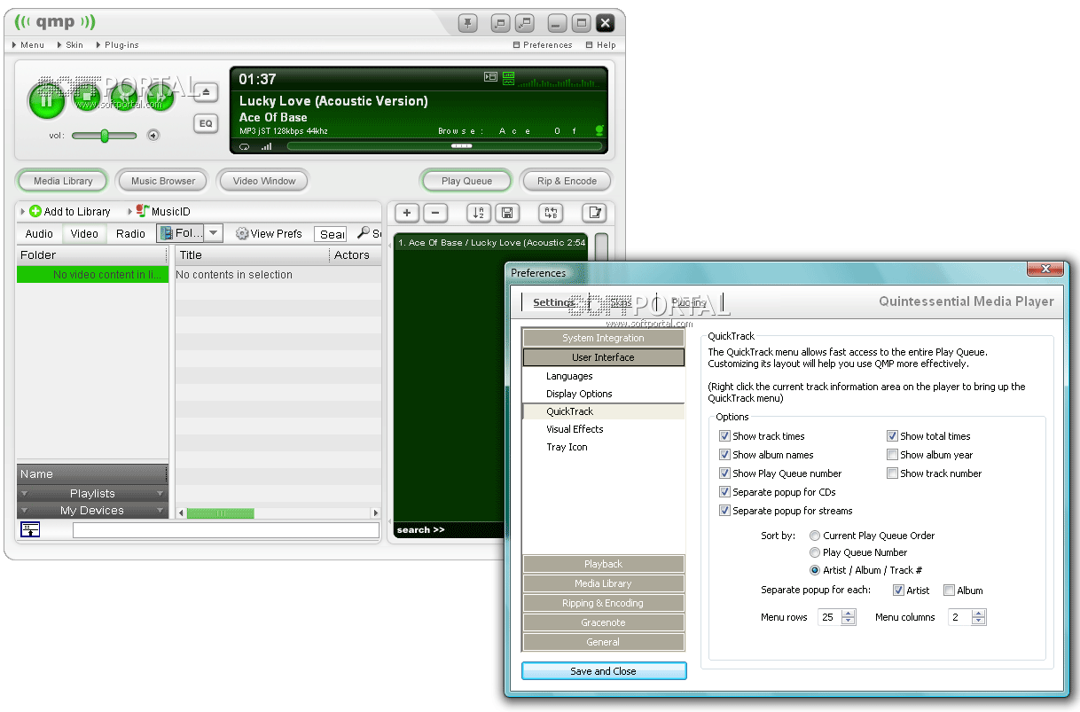Screen dimensions: 1080x712
Task: Click the green plus Add to Library icon
Action: click(35, 211)
